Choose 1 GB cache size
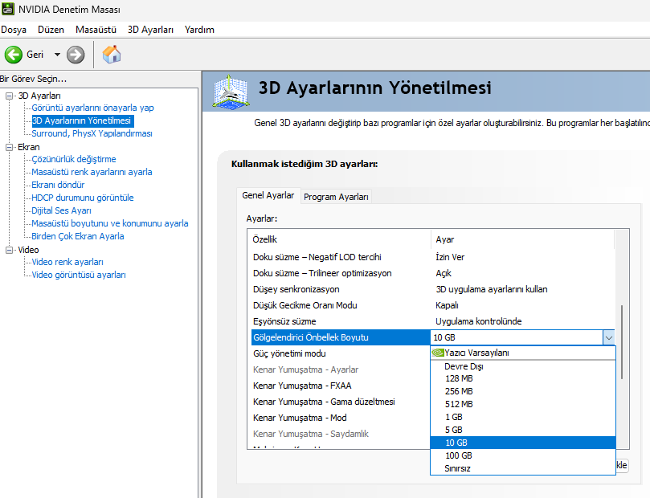The height and width of the screenshot is (498, 650). 523,417
